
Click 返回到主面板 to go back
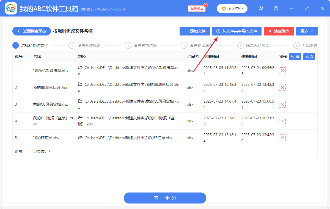[x=31, y=31]
